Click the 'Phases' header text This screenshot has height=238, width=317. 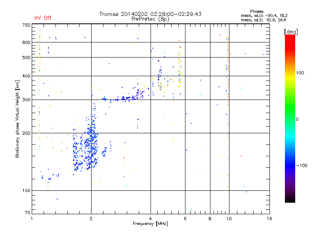tap(256, 12)
